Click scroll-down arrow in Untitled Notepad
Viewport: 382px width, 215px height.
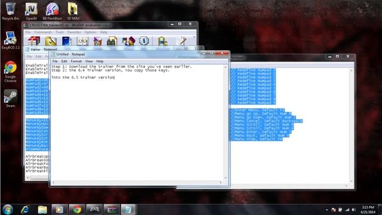pyautogui.click(x=226, y=178)
